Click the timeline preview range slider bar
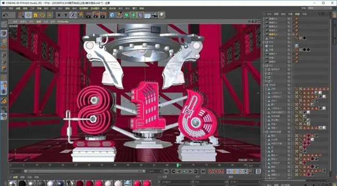The image size is (337, 186). pyautogui.click(x=85, y=171)
